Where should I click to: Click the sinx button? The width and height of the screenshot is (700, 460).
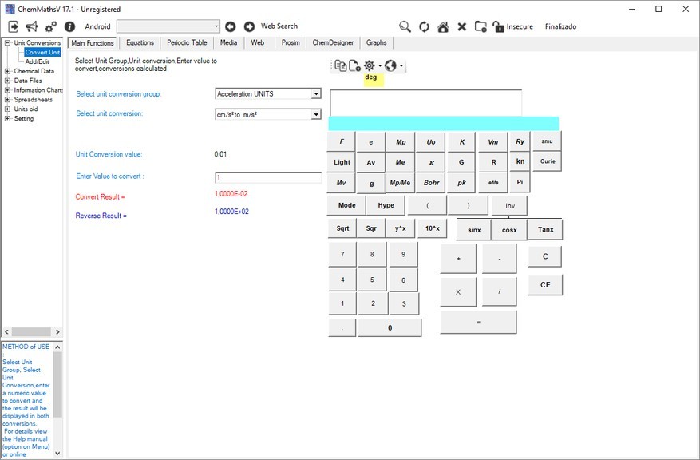[x=474, y=230]
